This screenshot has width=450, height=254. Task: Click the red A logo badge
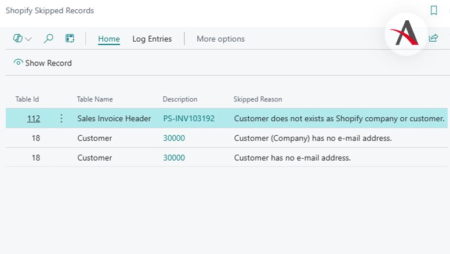pyautogui.click(x=406, y=34)
